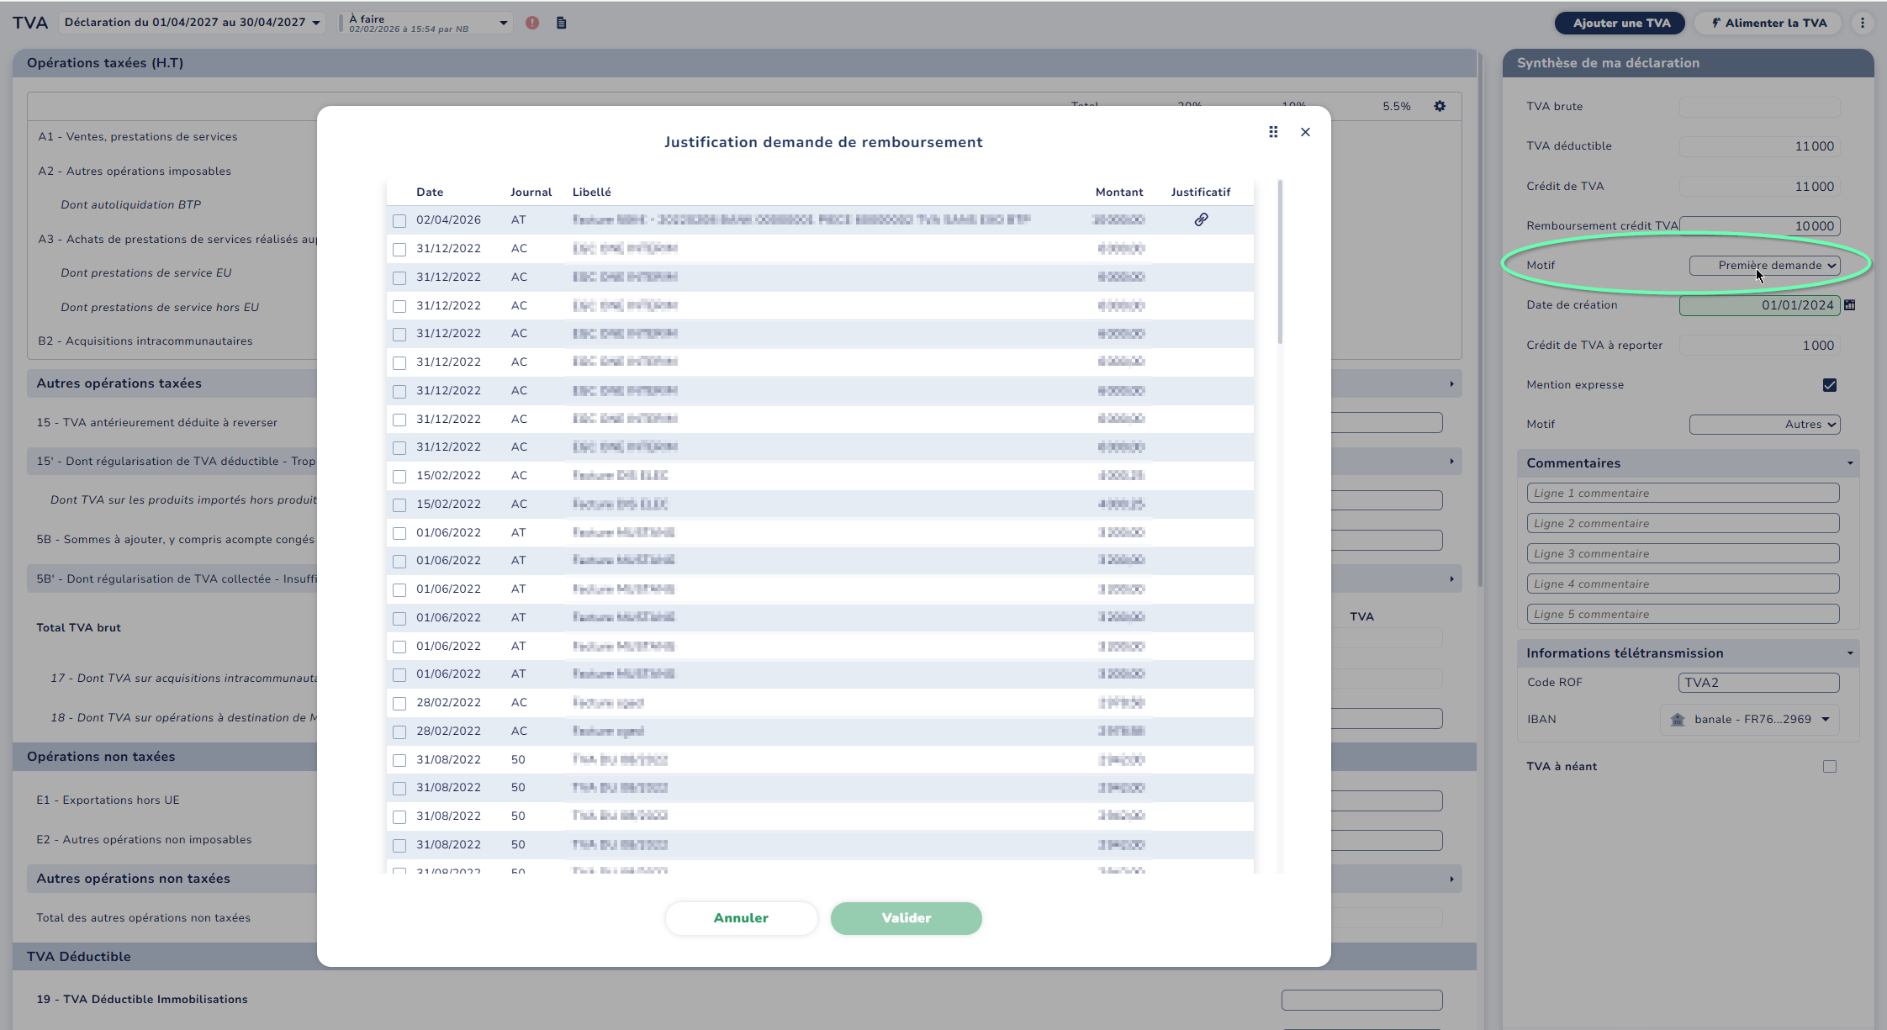Toggle the Mention expresse checkbox
The width and height of the screenshot is (1887, 1030).
click(x=1829, y=385)
